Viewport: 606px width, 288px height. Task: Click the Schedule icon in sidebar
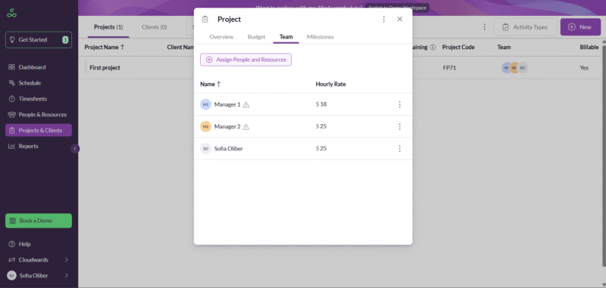point(11,83)
